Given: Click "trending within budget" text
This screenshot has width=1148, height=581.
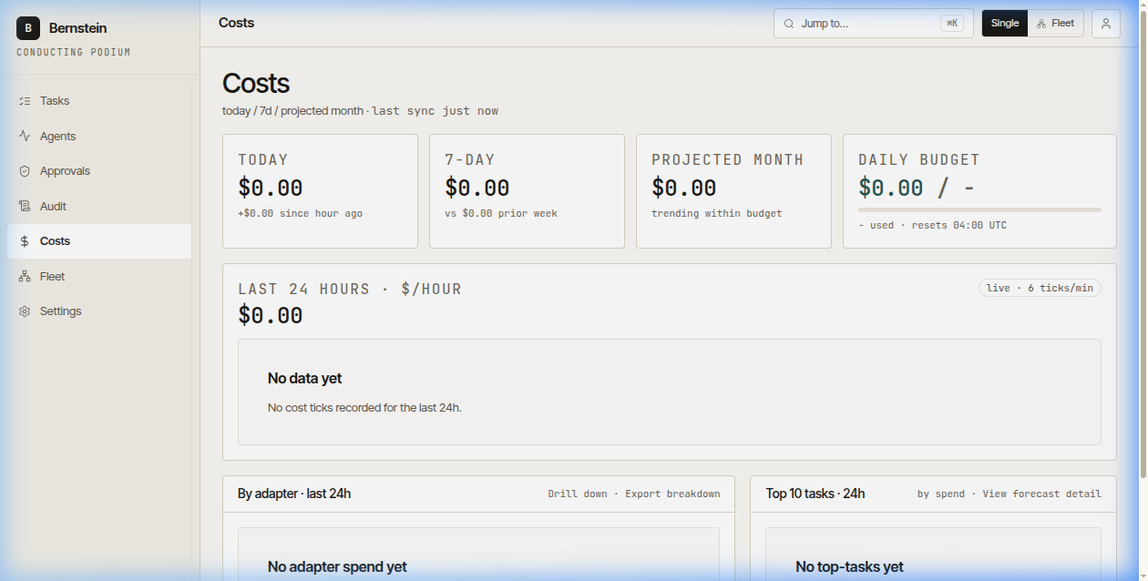Looking at the screenshot, I should pyautogui.click(x=716, y=213).
